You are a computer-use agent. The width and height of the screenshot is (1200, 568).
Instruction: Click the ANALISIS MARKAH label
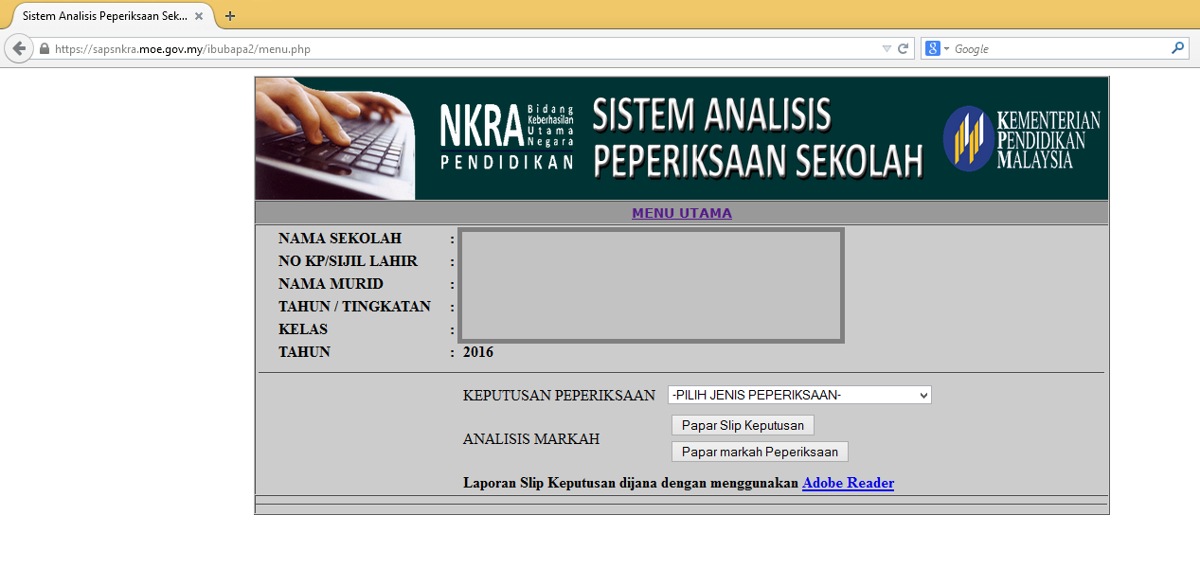point(531,439)
